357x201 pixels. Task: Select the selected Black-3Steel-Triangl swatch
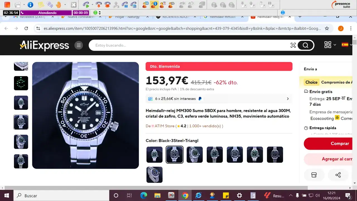[174, 155]
